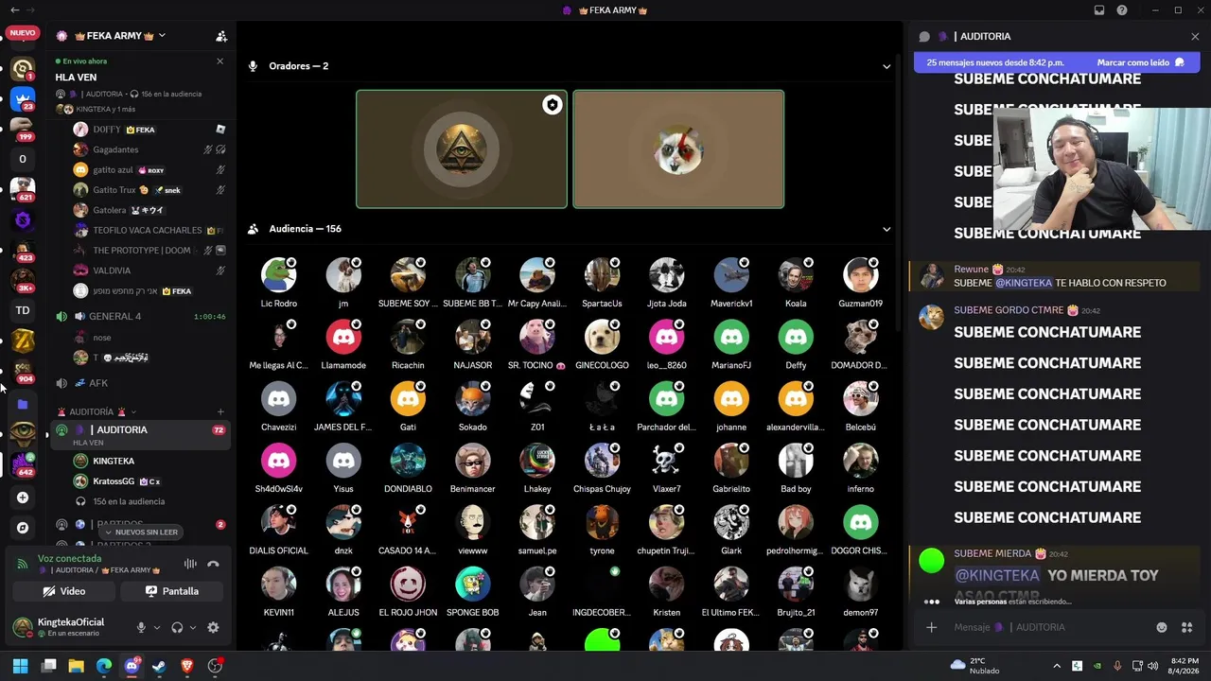Jump to unread with NUEVOS SIN LEER pill

click(142, 533)
